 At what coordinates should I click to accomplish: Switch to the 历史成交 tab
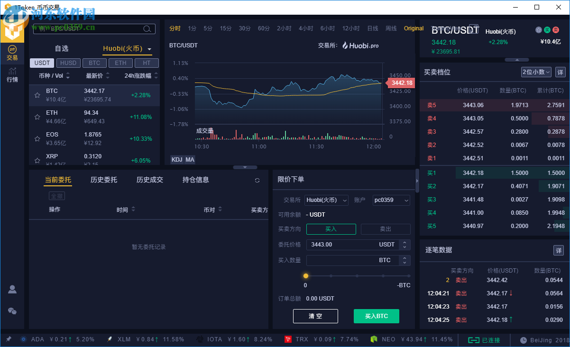click(x=150, y=180)
